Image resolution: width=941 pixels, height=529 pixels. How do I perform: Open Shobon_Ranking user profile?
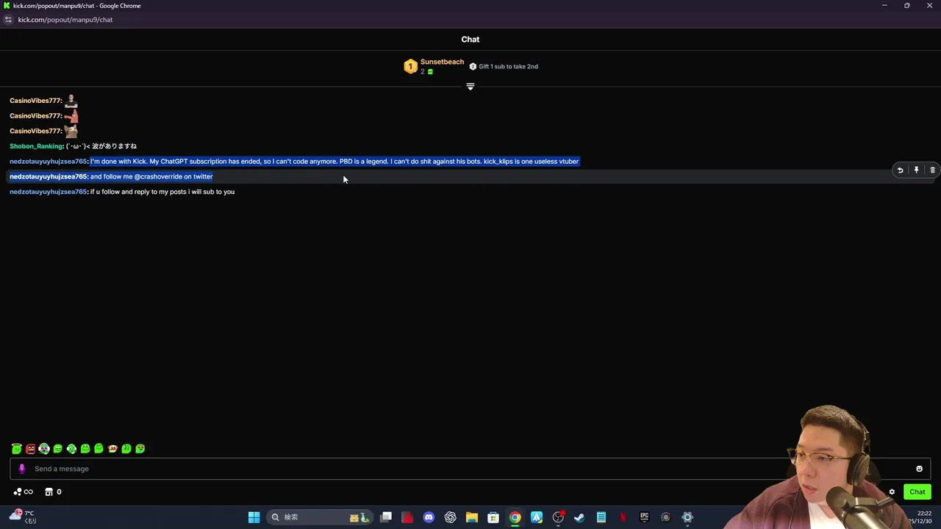tap(36, 146)
